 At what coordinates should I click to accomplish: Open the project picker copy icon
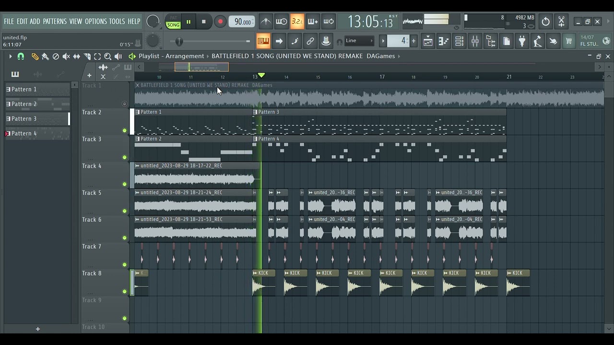[x=507, y=41]
